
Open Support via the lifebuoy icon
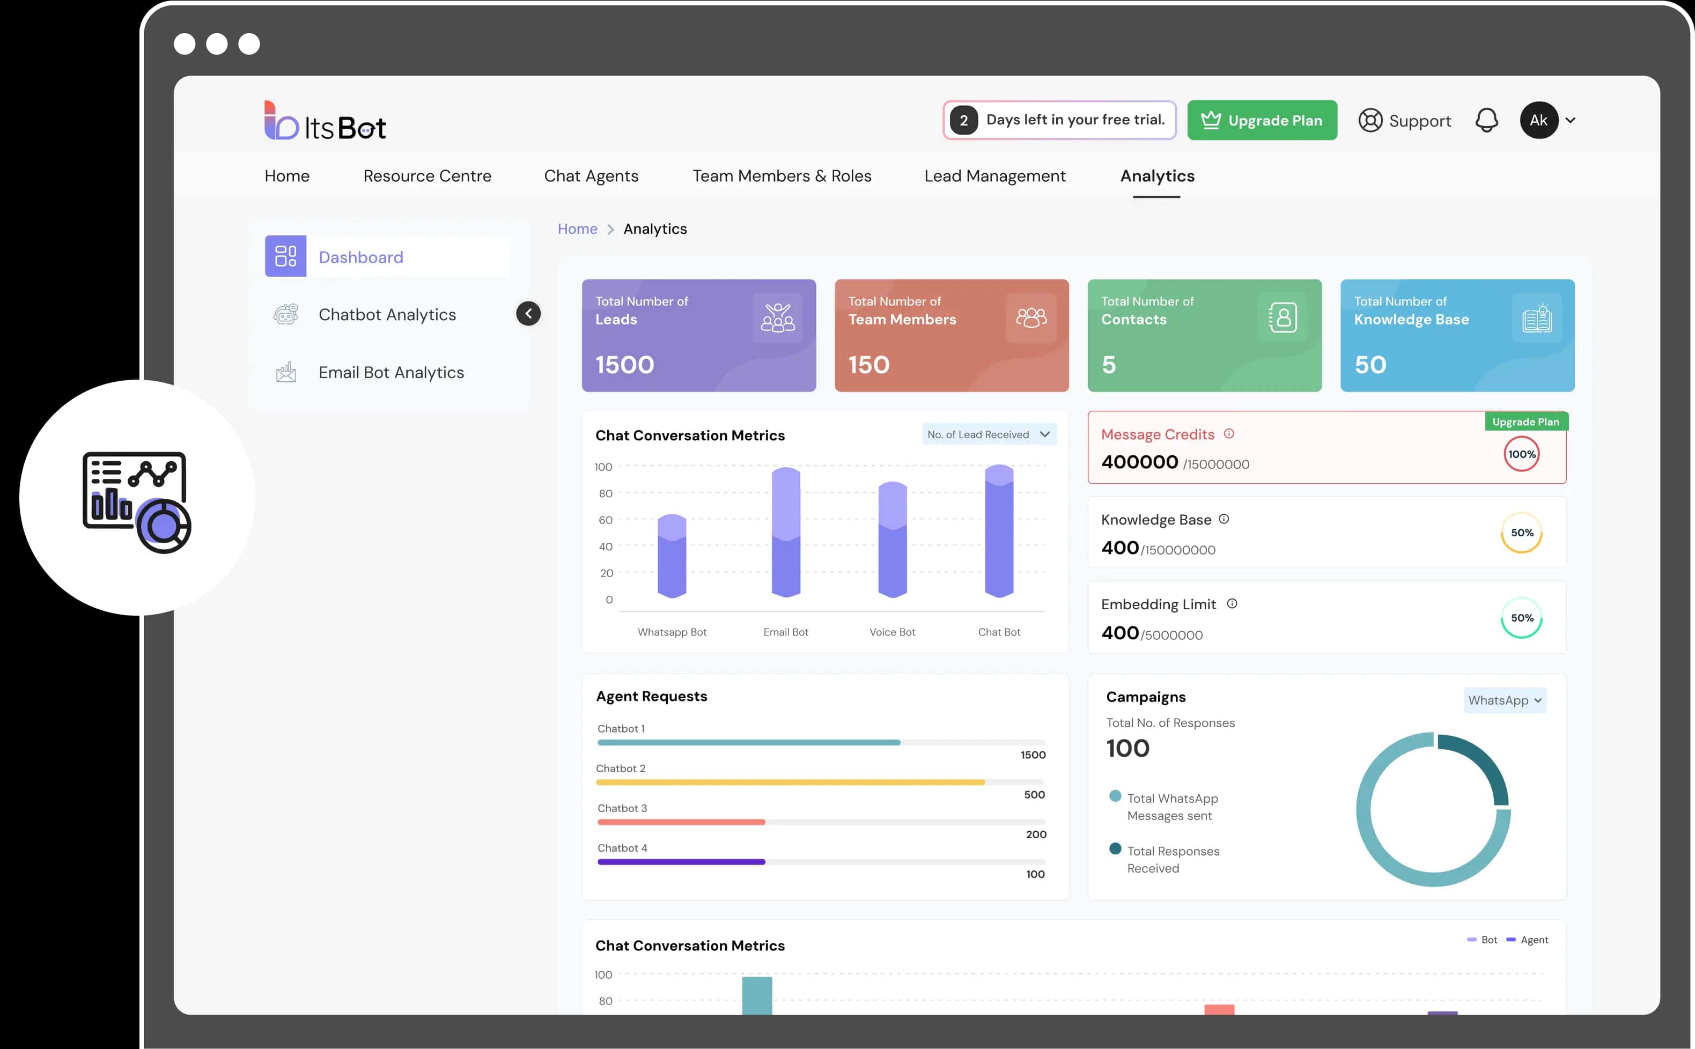pos(1369,121)
